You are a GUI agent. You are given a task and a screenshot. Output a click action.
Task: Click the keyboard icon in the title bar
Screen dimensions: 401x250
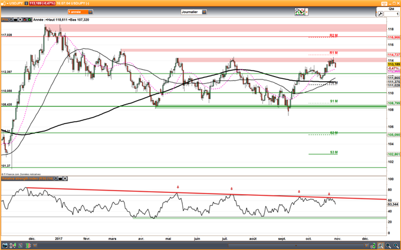coord(384,4)
